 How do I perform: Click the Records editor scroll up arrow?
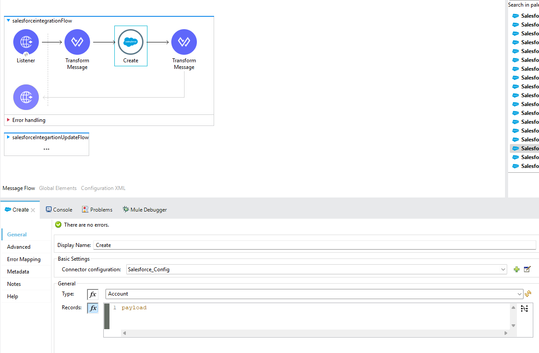(x=513, y=307)
